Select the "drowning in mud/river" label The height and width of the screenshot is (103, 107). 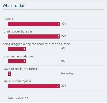pos(18,56)
